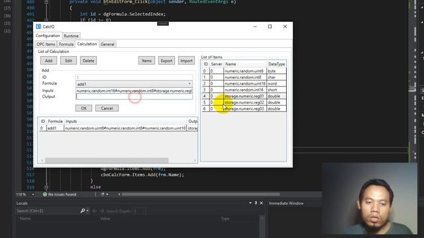Screen dimensions: 424x238
Task: Click the Locals search box
Action: tap(48, 211)
